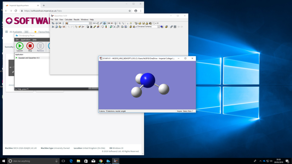Select Gaussian and GaussView 9.5 list entry
The height and width of the screenshot is (164, 292).
(28, 58)
